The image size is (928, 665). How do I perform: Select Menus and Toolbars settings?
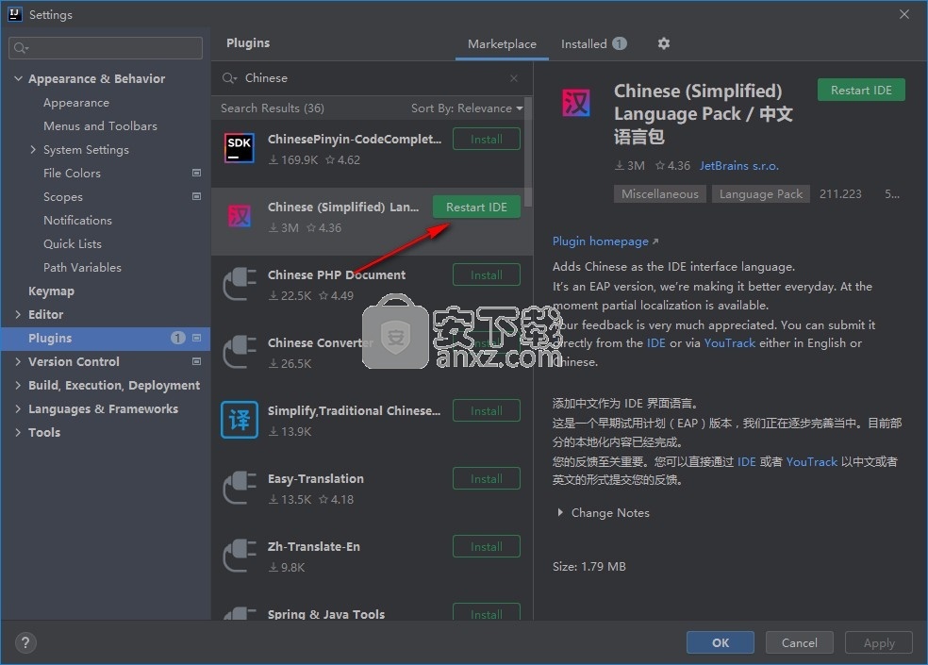point(100,126)
